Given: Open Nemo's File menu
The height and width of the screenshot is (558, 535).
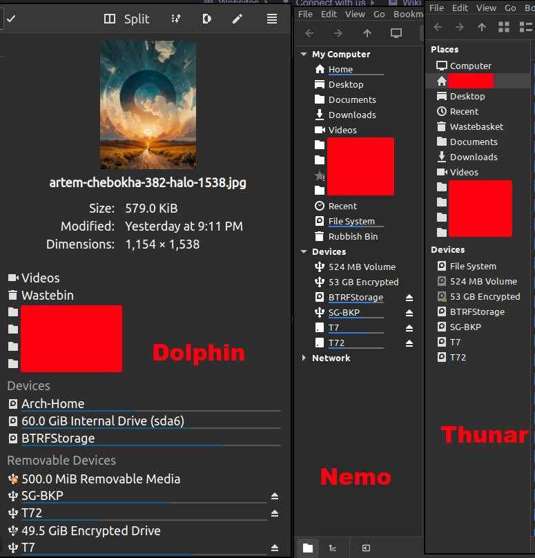Looking at the screenshot, I should tap(305, 15).
